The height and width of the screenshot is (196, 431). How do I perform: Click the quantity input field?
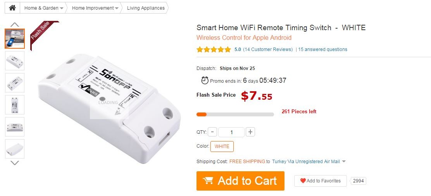(x=231, y=132)
